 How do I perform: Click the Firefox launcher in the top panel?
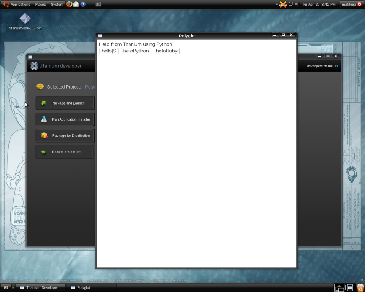(69, 4)
